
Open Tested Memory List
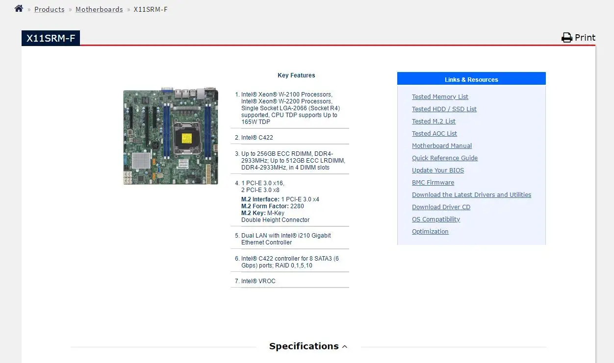click(x=440, y=97)
